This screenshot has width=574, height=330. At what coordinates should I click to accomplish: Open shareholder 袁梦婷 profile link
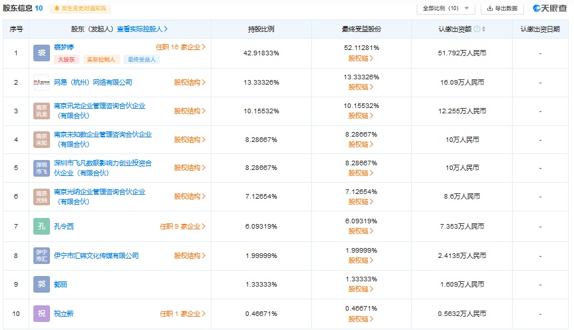point(64,47)
